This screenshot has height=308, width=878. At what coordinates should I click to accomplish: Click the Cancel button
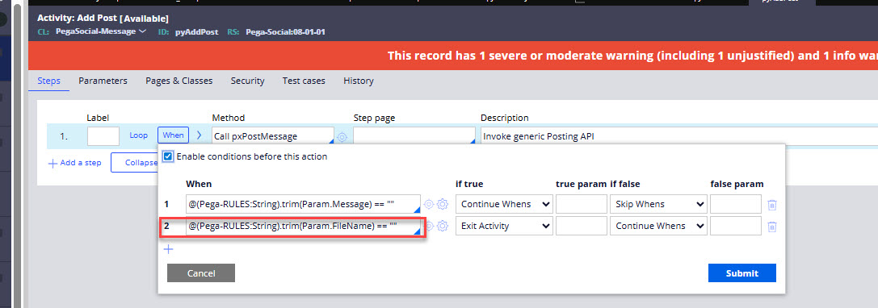click(x=201, y=273)
